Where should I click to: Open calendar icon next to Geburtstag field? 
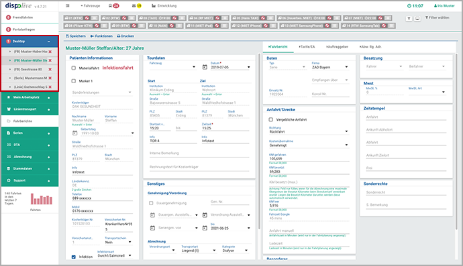(x=75, y=133)
